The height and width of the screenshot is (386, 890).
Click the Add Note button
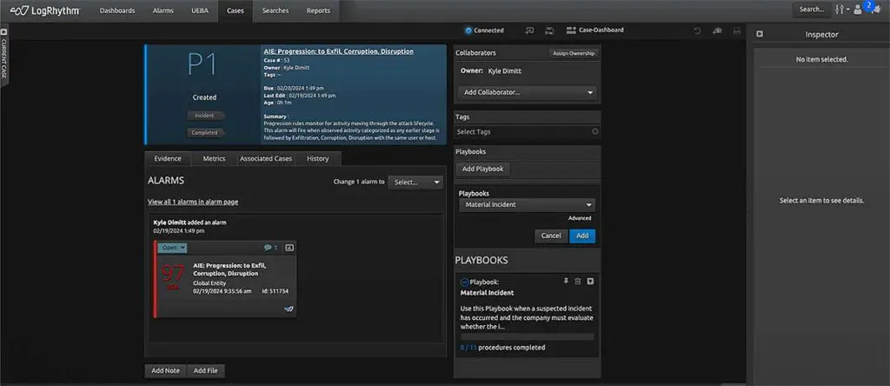pos(166,370)
